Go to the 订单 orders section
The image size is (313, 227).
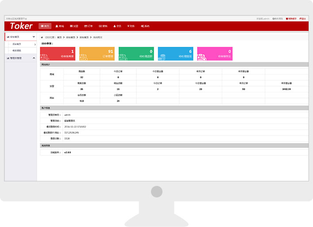[88, 26]
